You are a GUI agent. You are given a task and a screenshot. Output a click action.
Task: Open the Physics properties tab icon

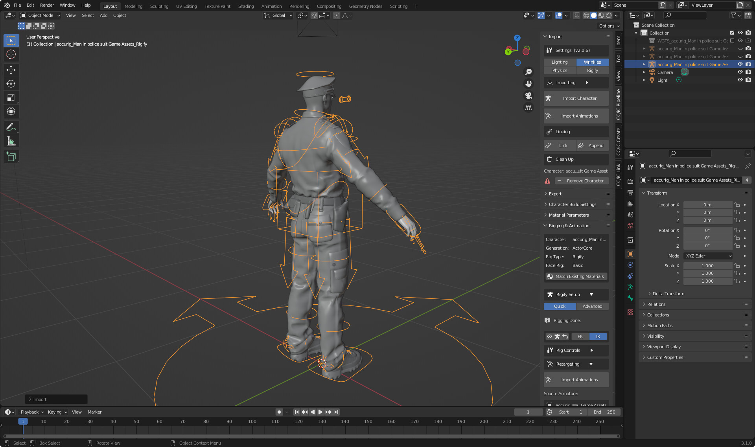point(630,265)
